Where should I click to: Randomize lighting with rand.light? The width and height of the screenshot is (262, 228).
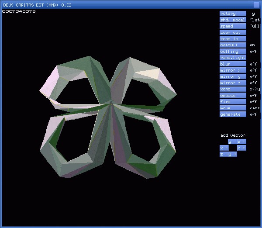233,58
